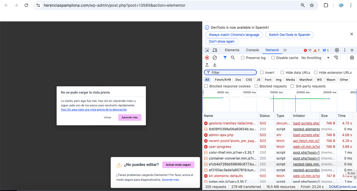Click the Aprende más button

[130, 117]
